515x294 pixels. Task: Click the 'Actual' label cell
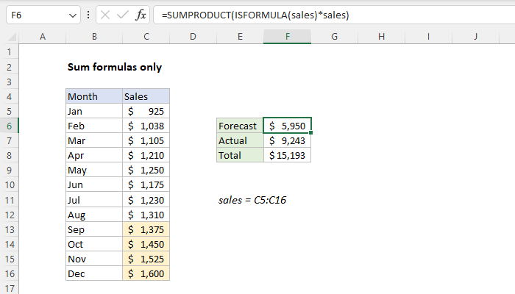click(240, 141)
